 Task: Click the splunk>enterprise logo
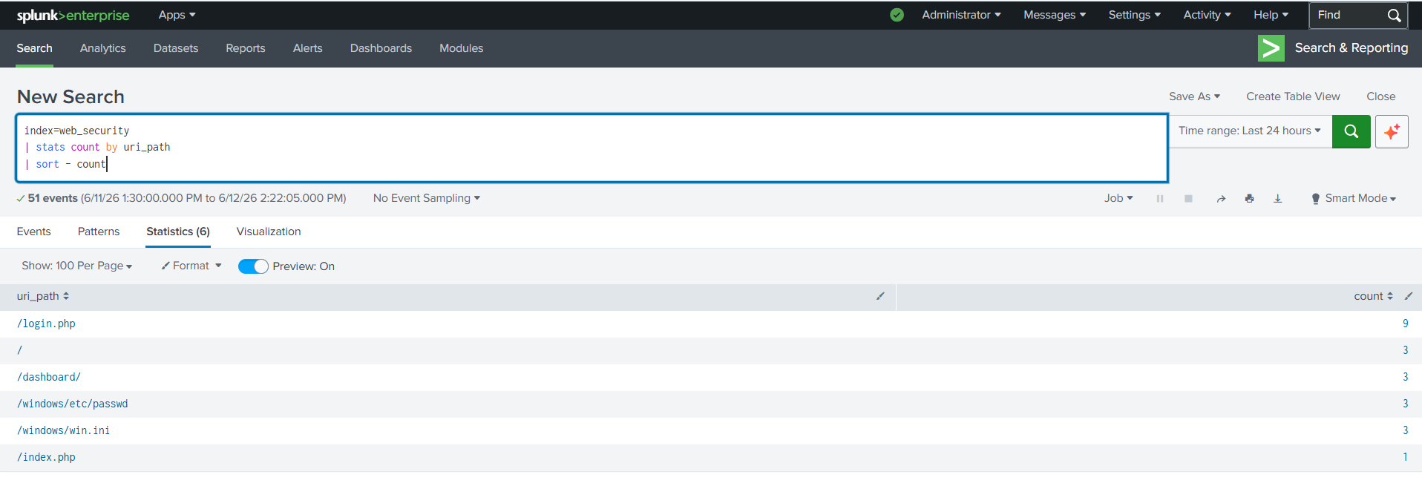73,16
